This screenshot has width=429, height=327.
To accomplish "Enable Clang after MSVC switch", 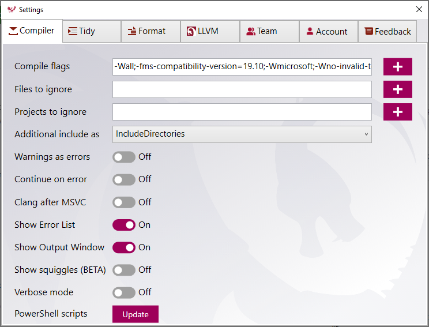I will click(124, 202).
